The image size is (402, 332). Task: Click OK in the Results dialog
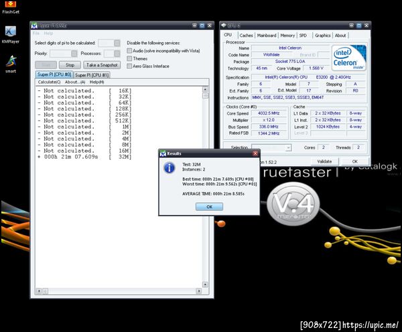tap(209, 207)
